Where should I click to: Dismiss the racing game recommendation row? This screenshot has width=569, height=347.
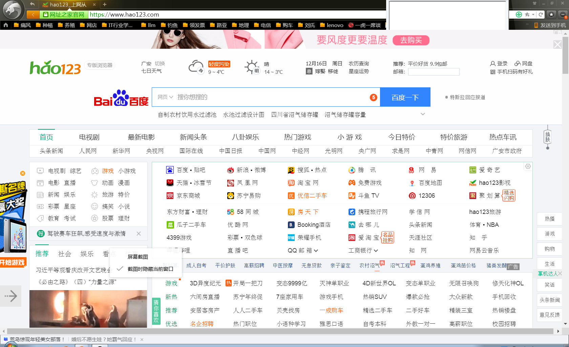pyautogui.click(x=139, y=234)
